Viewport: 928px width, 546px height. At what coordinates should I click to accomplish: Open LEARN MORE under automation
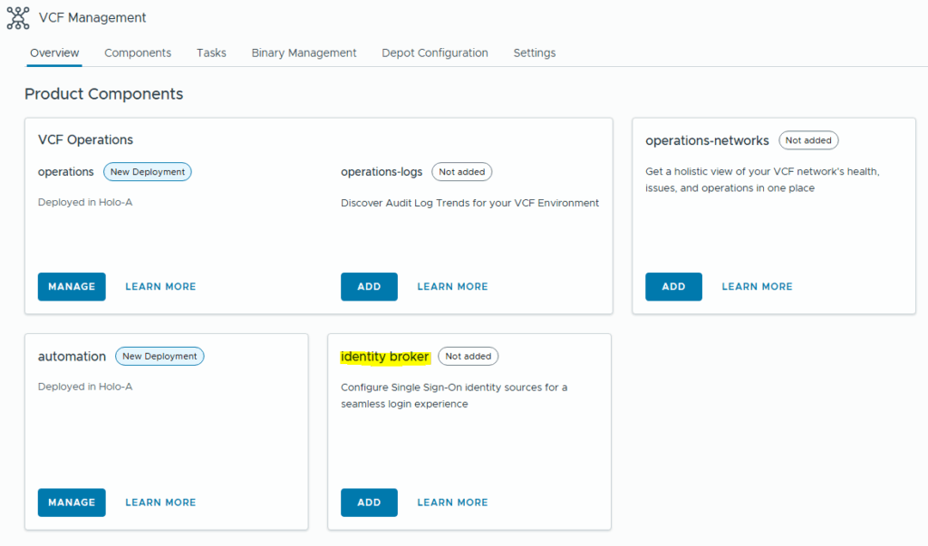pos(160,503)
